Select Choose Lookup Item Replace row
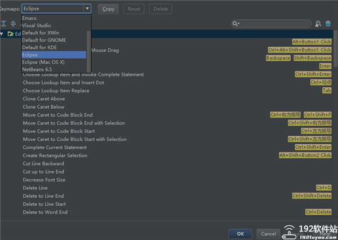 click(56, 91)
